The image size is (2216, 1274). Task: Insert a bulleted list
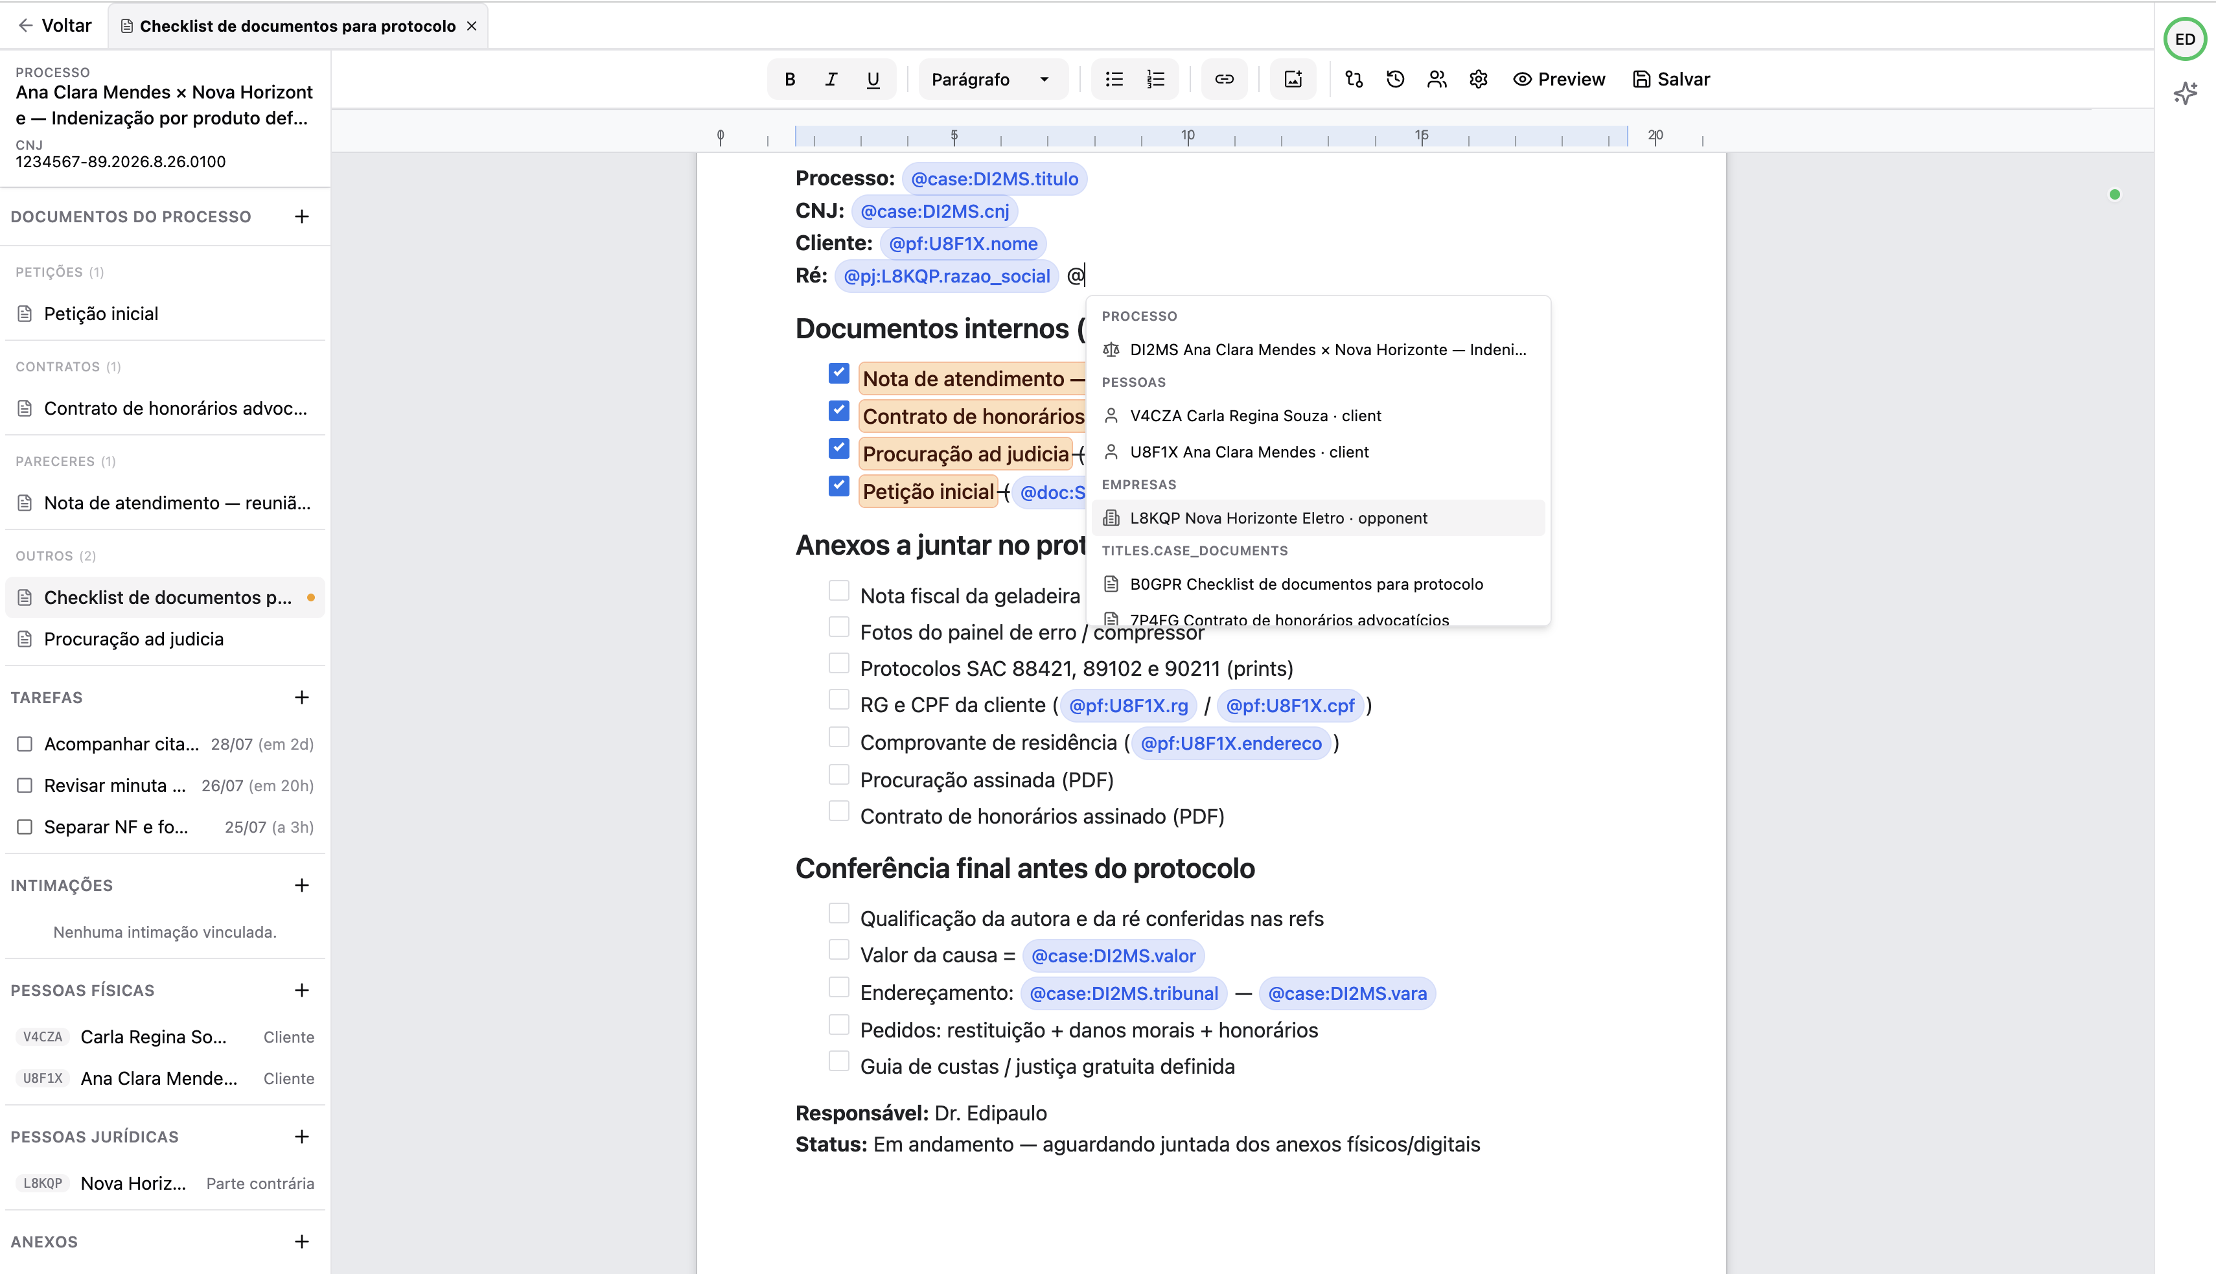tap(1114, 80)
